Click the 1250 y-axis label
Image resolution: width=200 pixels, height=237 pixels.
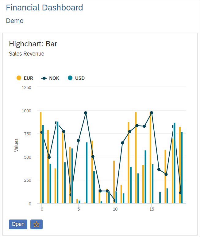click(x=26, y=87)
